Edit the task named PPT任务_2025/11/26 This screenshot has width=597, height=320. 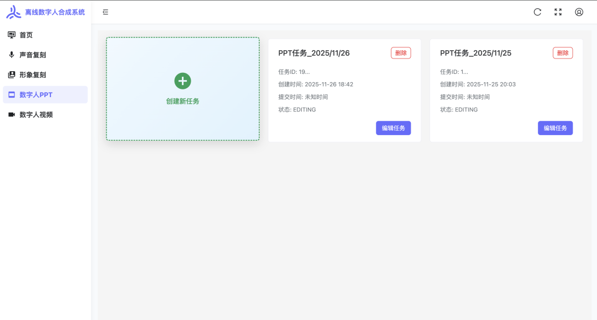[x=394, y=127]
